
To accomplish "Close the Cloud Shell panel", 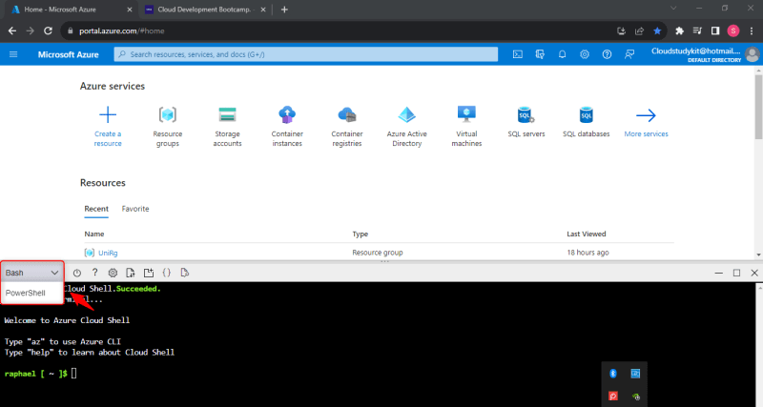I will pos(754,273).
